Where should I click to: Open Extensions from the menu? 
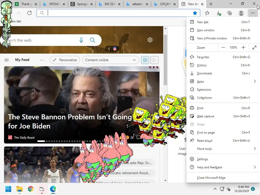point(223,90)
